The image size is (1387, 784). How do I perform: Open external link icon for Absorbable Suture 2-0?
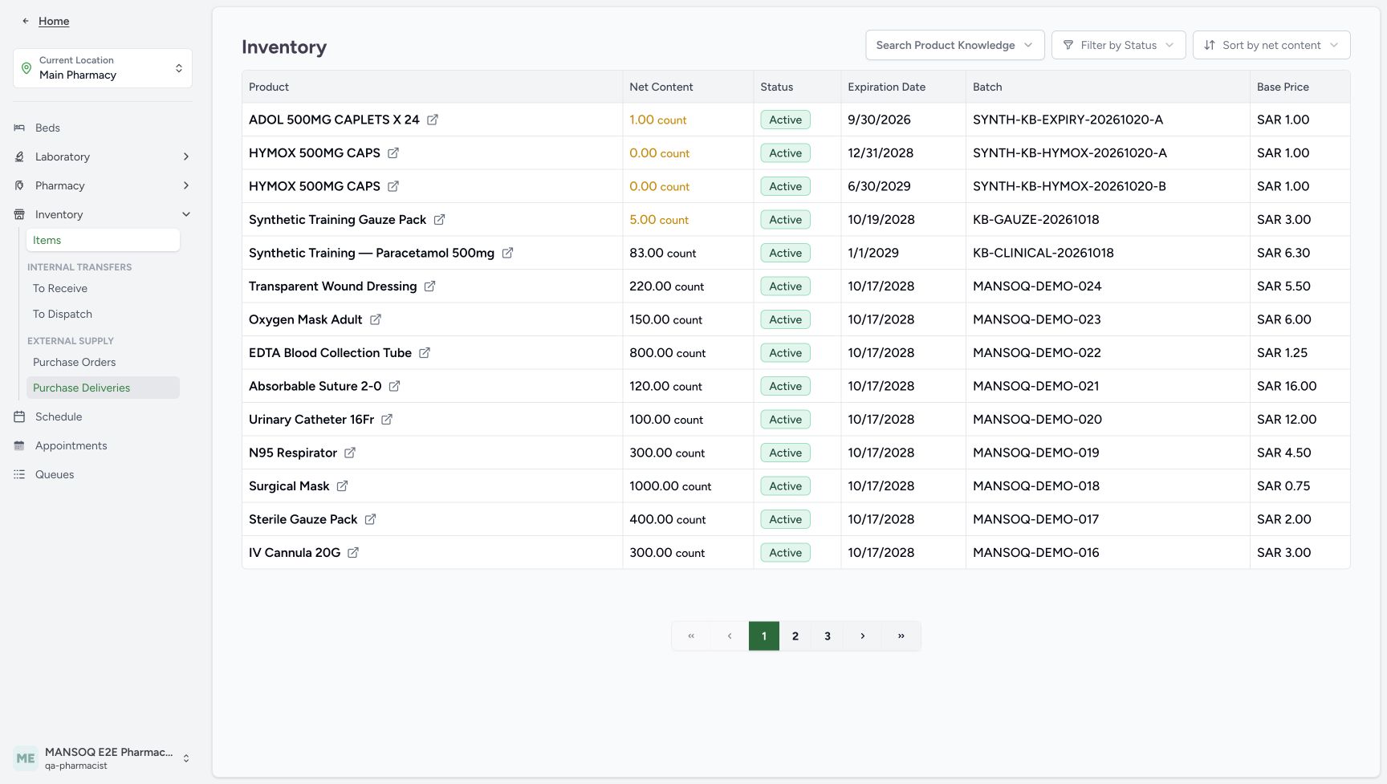(394, 386)
